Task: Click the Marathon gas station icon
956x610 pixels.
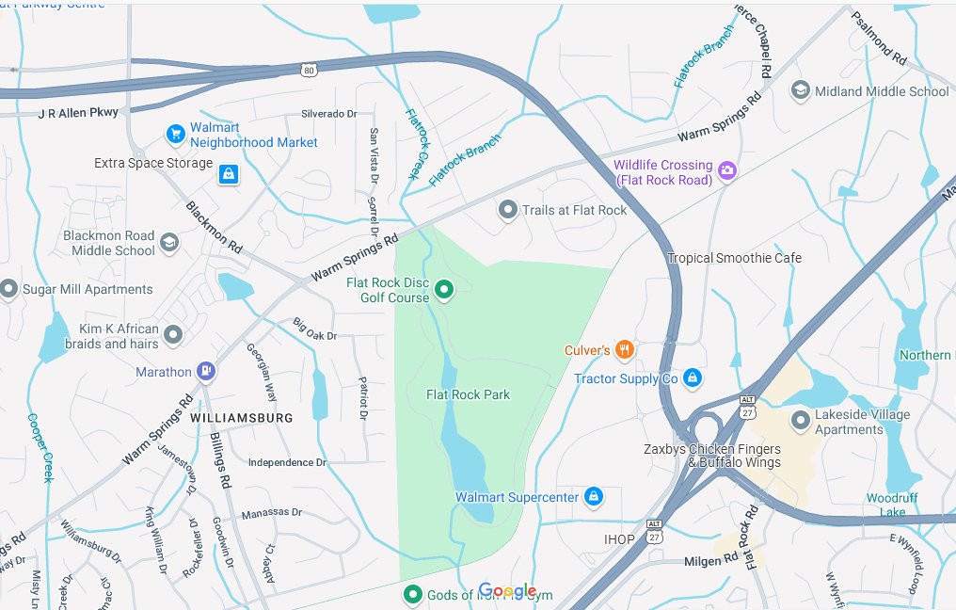Action: (x=206, y=370)
